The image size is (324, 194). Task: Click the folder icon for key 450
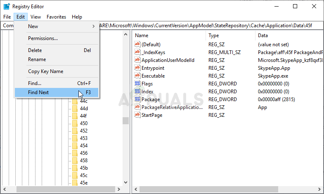click(x=75, y=123)
